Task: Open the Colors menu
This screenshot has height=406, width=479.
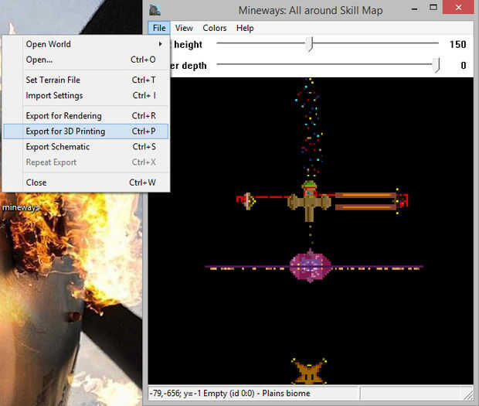Action: point(215,28)
